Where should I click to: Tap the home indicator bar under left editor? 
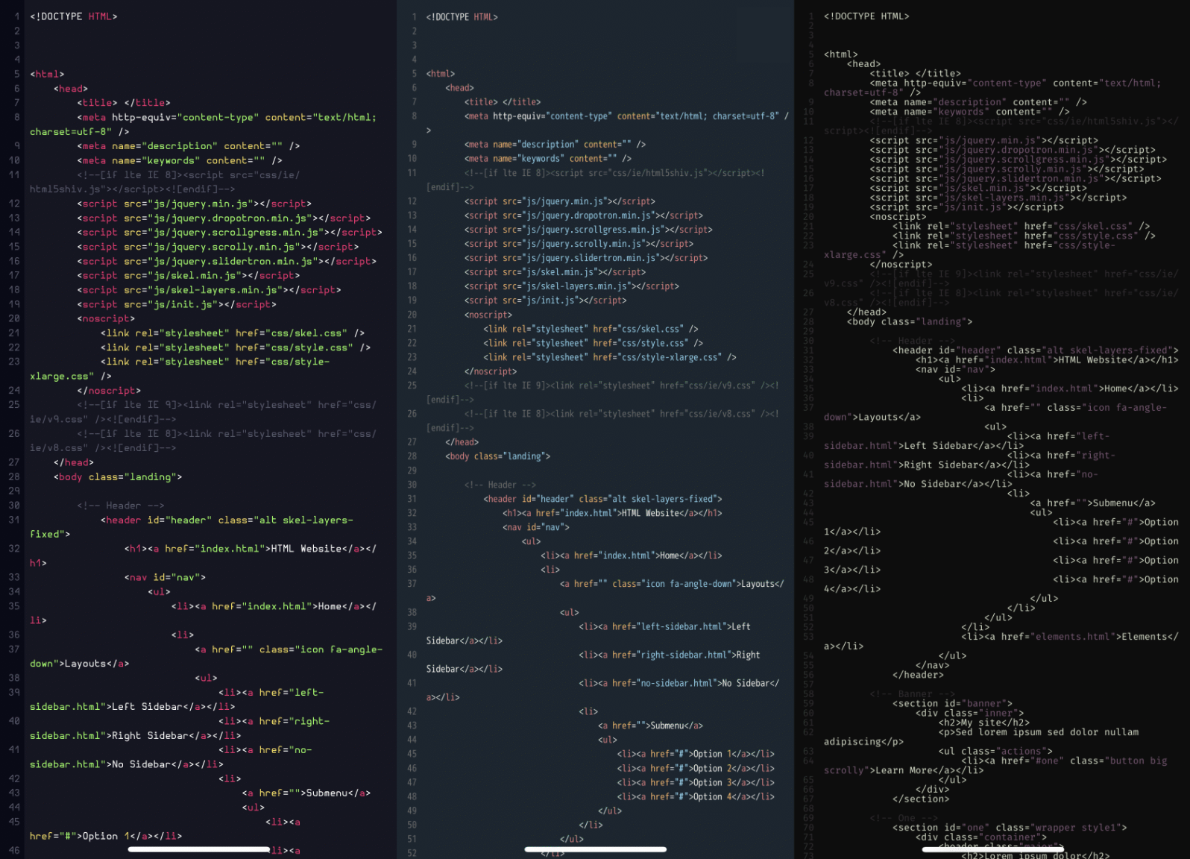(199, 849)
